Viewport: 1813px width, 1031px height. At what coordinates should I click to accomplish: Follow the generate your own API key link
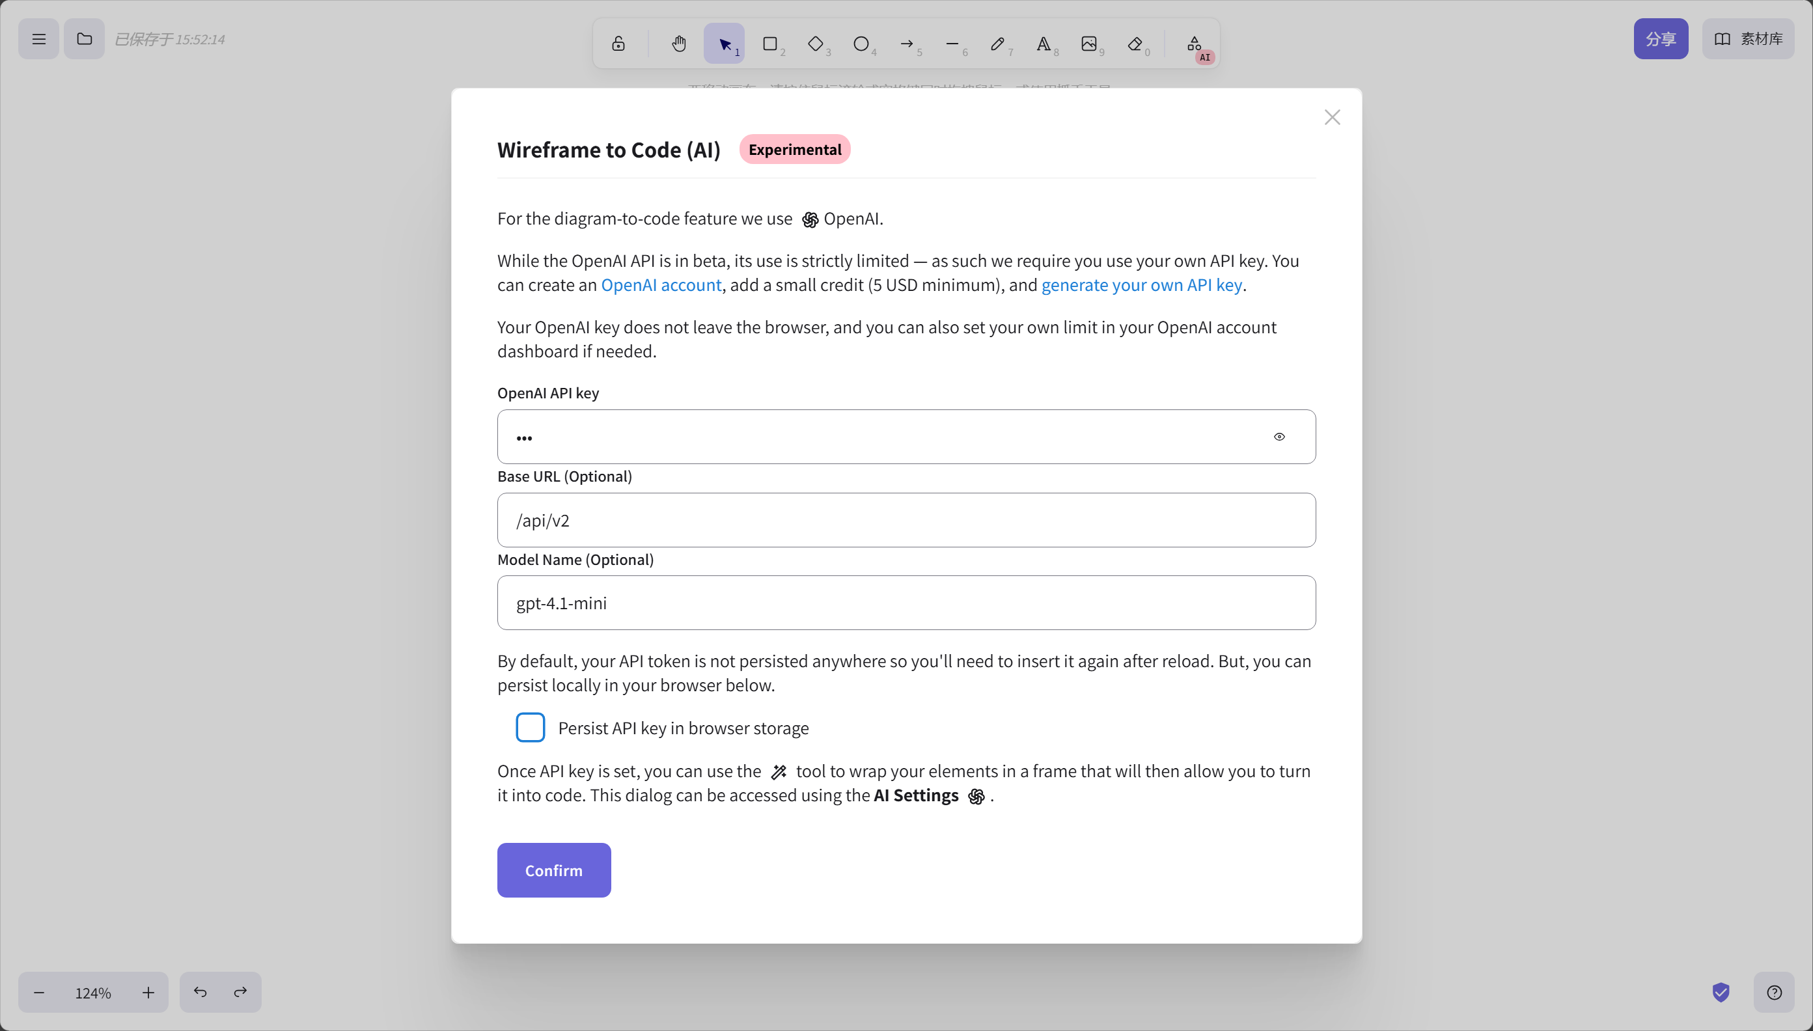(x=1142, y=284)
